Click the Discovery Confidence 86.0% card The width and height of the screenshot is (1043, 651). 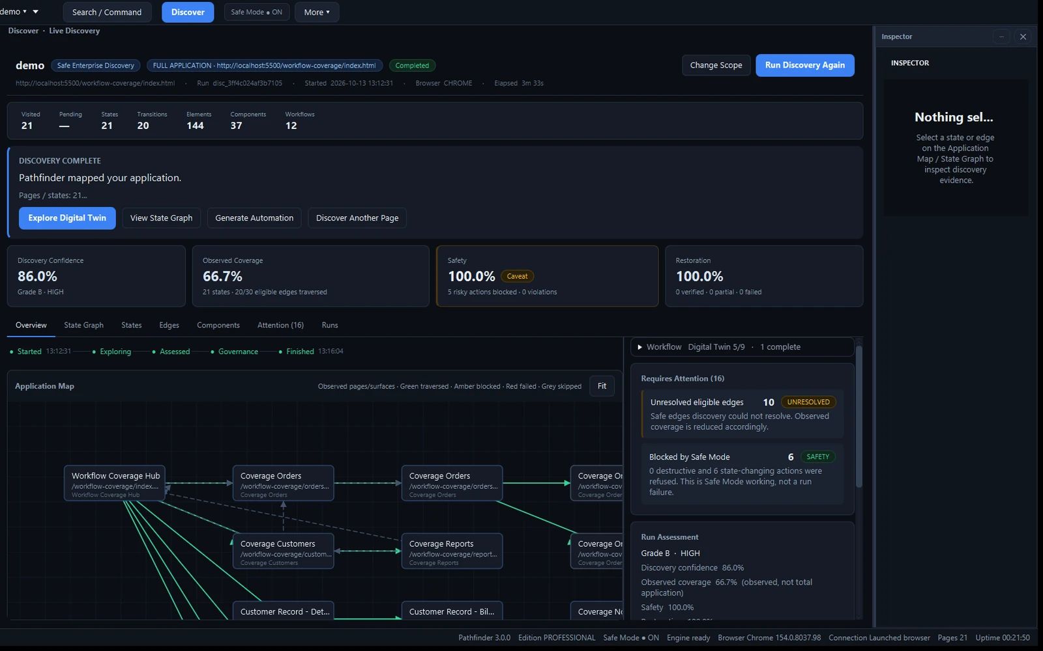[96, 276]
